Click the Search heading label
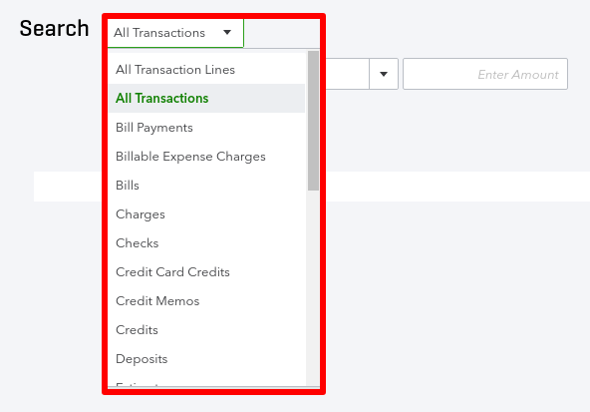 [x=54, y=29]
